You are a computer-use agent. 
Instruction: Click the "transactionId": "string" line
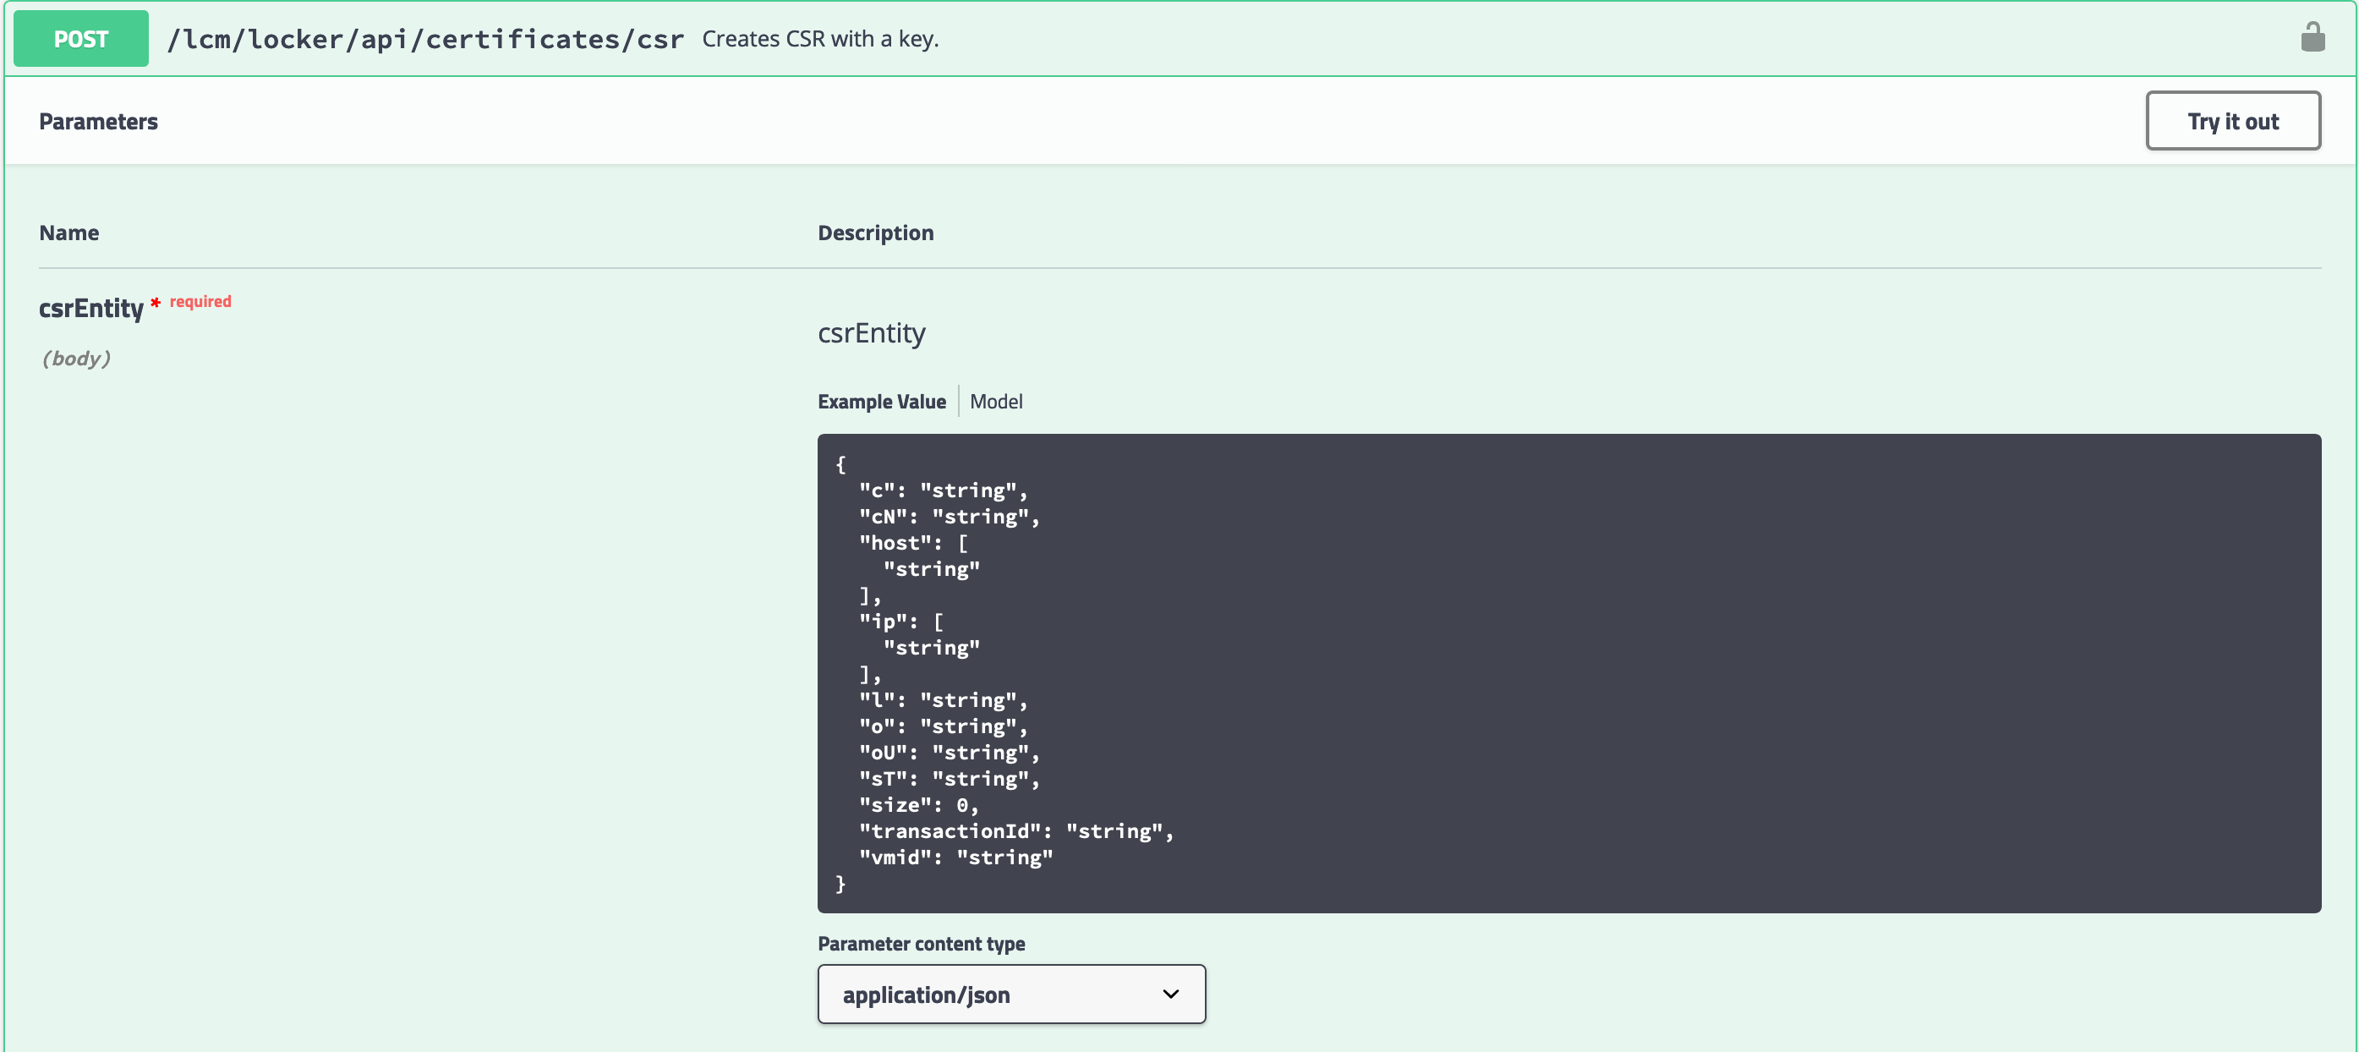(1015, 831)
